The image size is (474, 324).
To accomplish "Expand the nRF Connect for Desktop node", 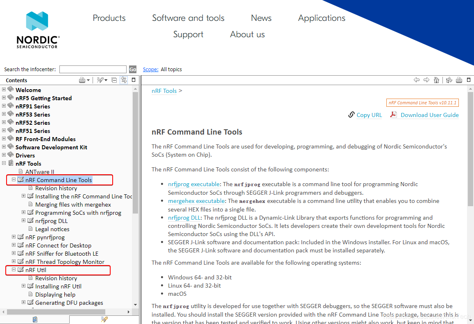I will [x=14, y=245].
